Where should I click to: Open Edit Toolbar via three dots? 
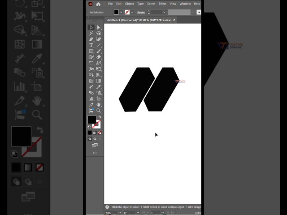pos(95,153)
